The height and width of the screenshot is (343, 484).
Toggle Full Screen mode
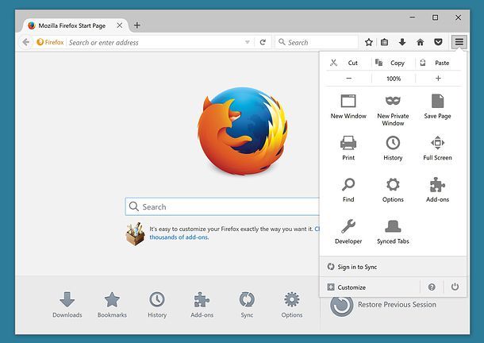click(437, 148)
